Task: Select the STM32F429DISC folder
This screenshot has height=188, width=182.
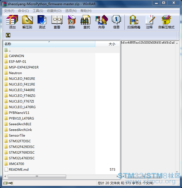Action: [x=19, y=147]
